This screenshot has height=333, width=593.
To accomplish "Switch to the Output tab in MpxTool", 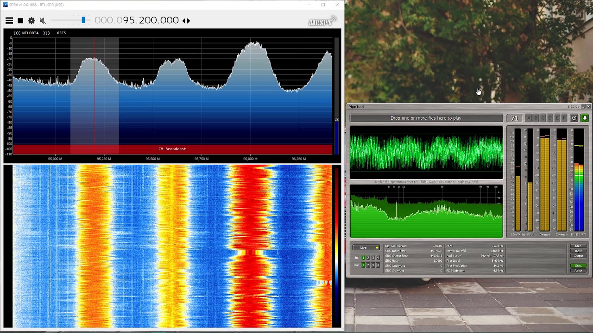I will coord(578,256).
